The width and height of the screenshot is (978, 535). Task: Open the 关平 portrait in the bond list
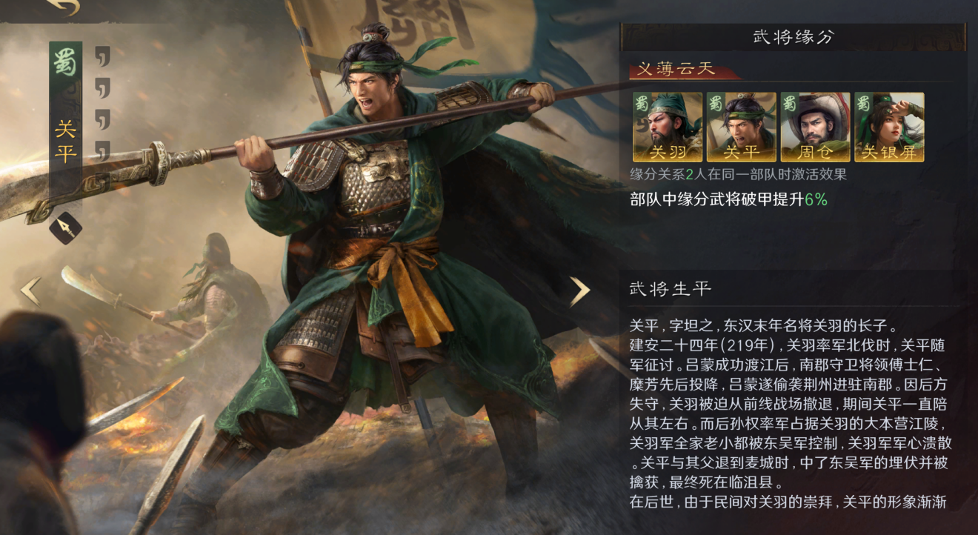coord(741,127)
